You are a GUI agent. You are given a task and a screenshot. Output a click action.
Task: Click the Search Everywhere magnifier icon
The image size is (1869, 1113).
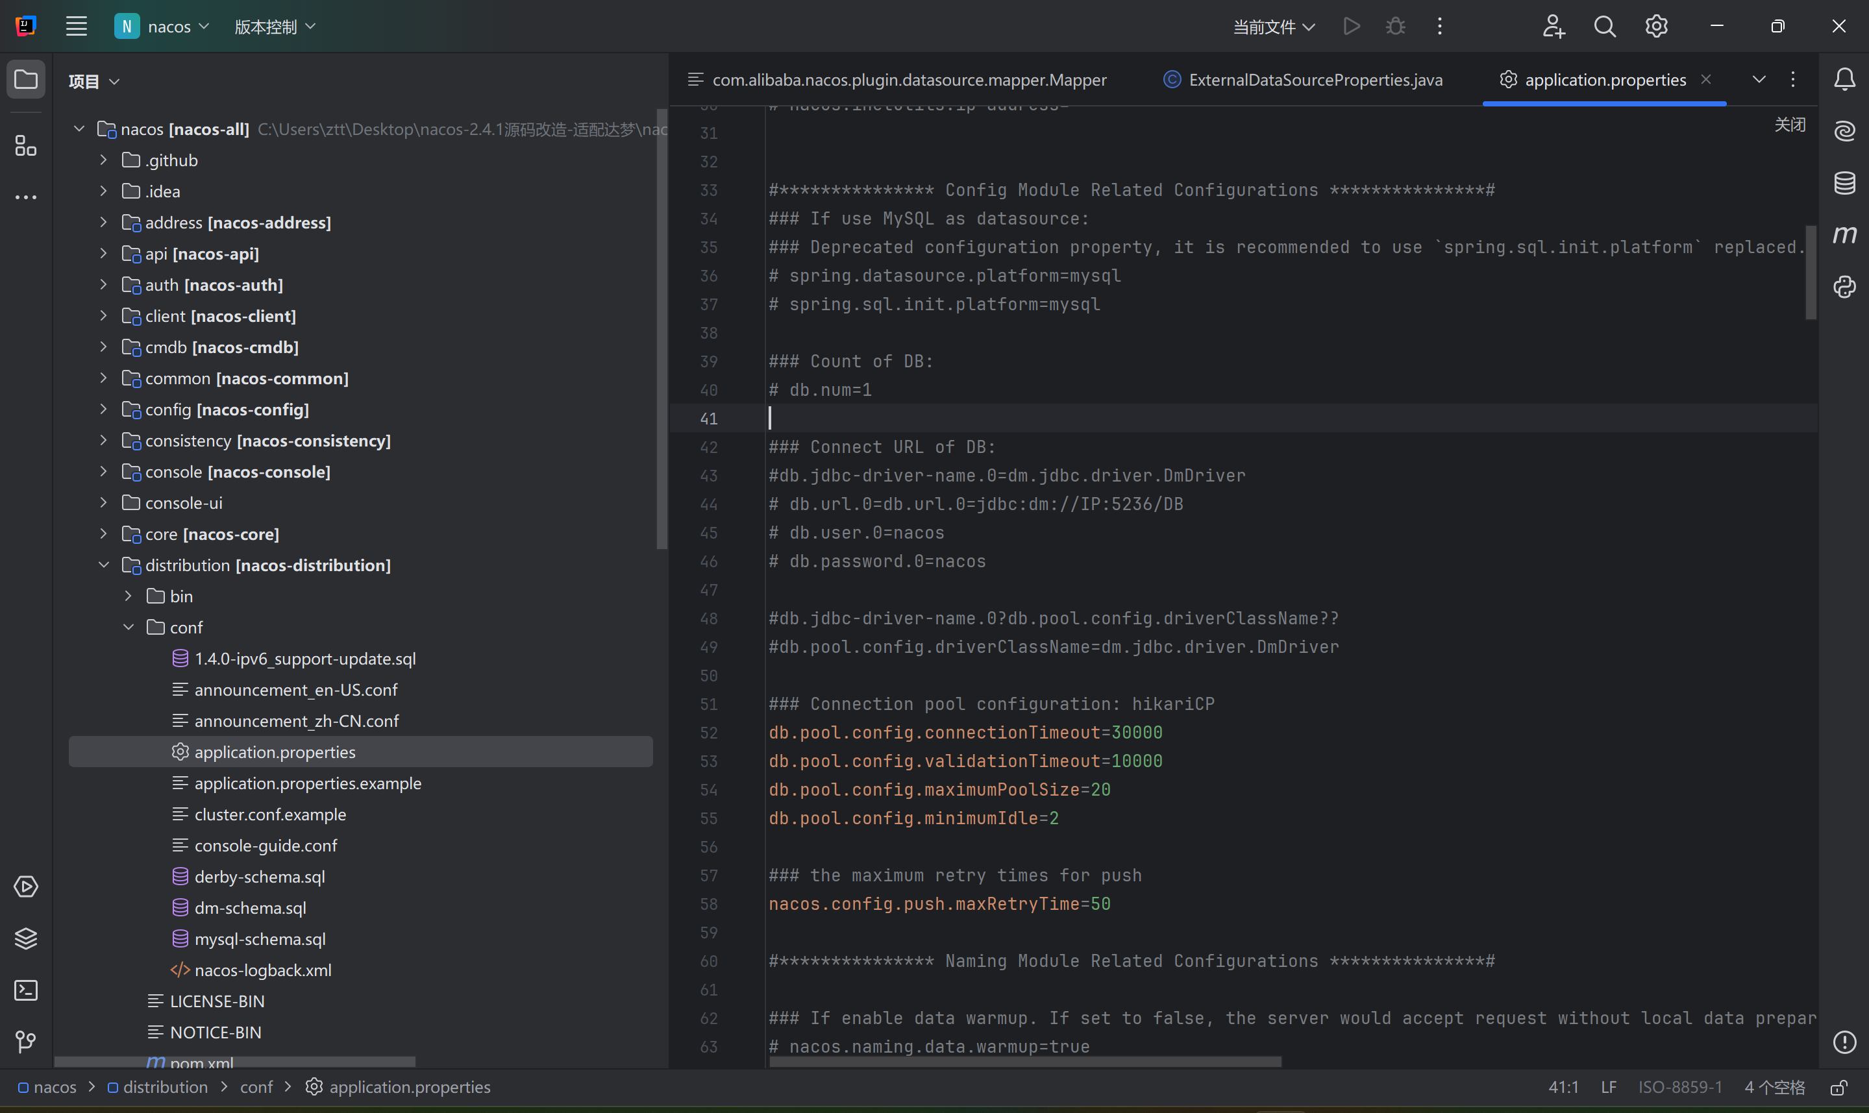click(1604, 27)
